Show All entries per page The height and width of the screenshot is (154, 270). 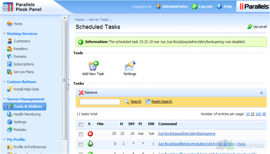click(264, 114)
